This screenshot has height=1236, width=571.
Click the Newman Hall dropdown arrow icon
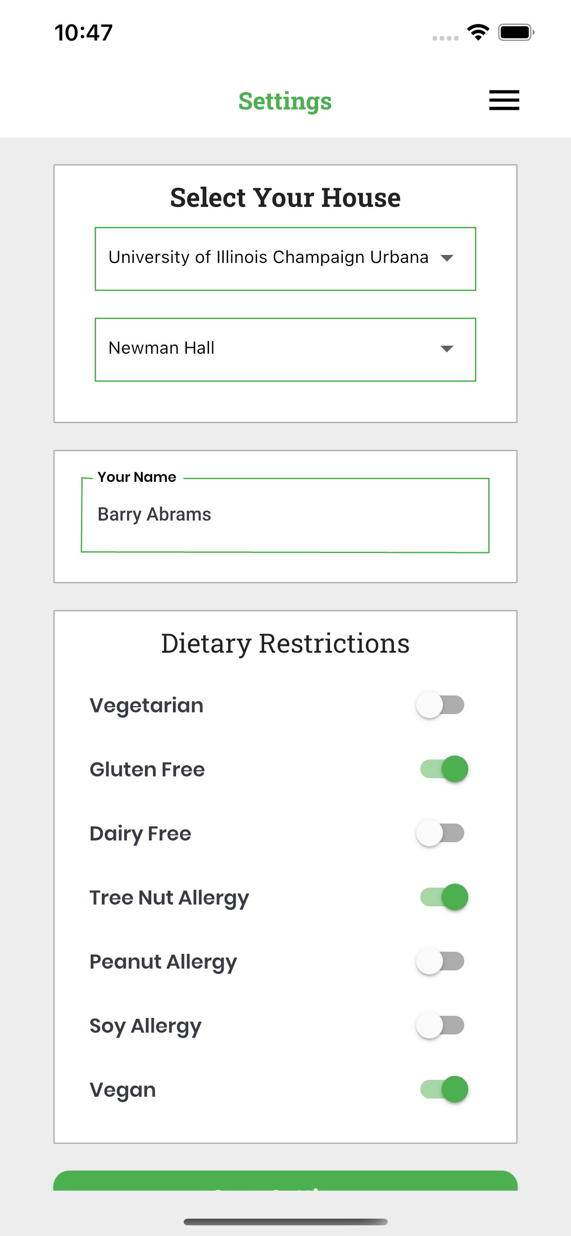(x=447, y=349)
